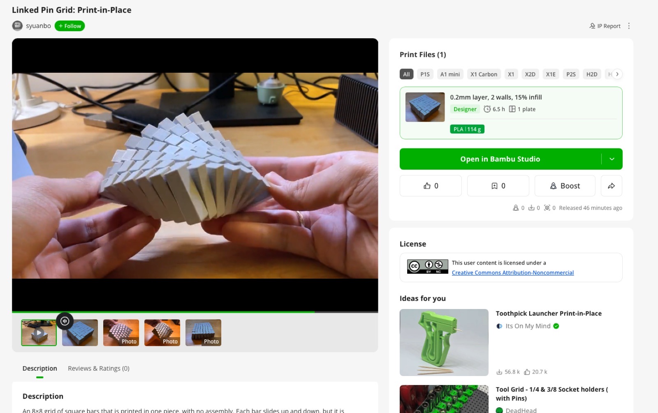This screenshot has height=413, width=658.
Task: Click the download count icon in stats
Action: click(531, 208)
